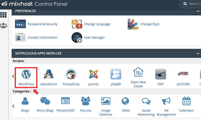The height and width of the screenshot is (120, 201).
Task: Open the Password & Security link
Action: click(x=42, y=24)
